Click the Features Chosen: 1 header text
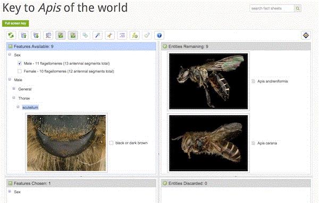This screenshot has width=319, height=203. pos(32,183)
